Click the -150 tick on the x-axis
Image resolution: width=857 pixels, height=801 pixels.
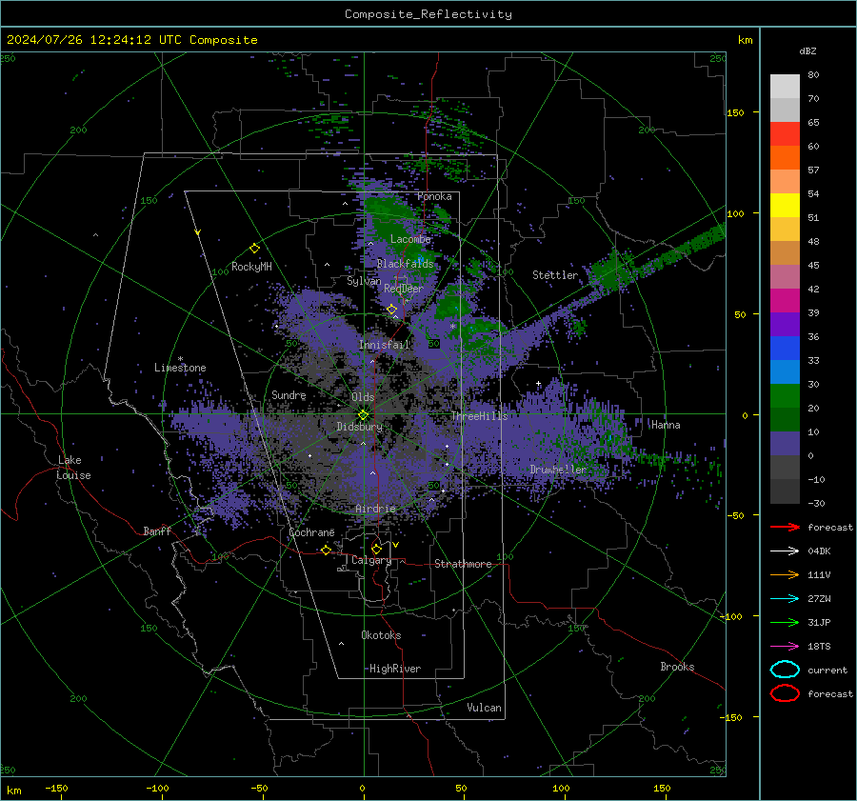[x=56, y=788]
